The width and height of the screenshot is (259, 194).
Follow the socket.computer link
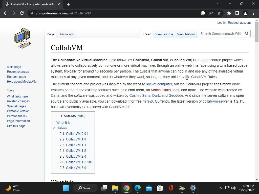click(159, 84)
